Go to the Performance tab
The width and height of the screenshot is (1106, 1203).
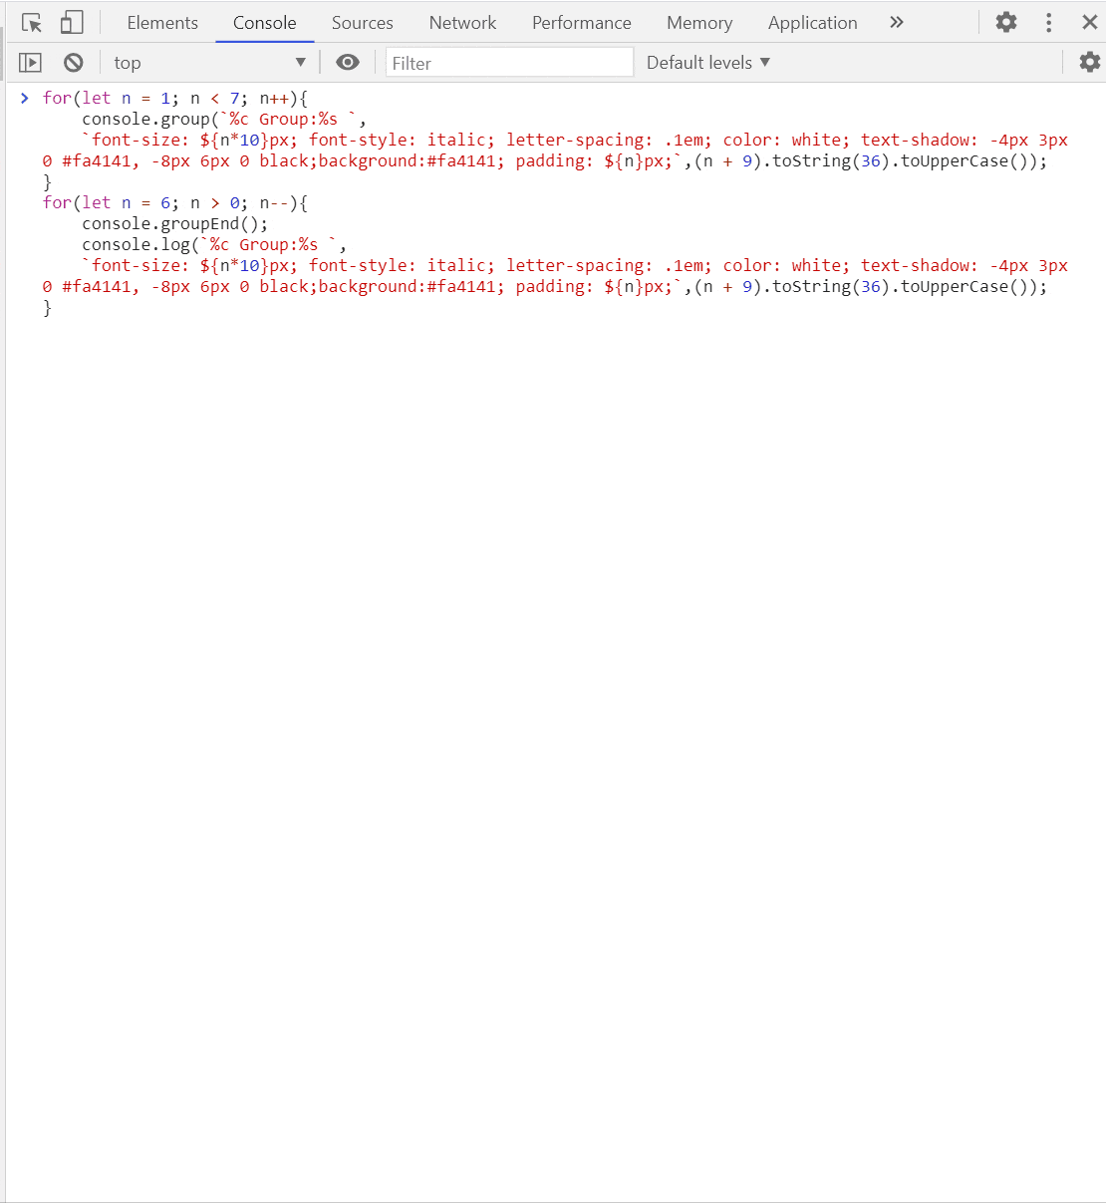tap(582, 22)
